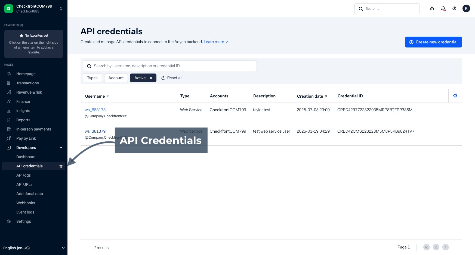Click credential ID CRED4297722322935MRP8BTFPR386M
The height and width of the screenshot is (255, 475).
tap(375, 110)
